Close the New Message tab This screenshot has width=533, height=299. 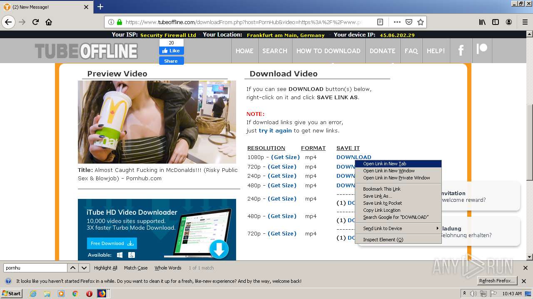coord(86,7)
